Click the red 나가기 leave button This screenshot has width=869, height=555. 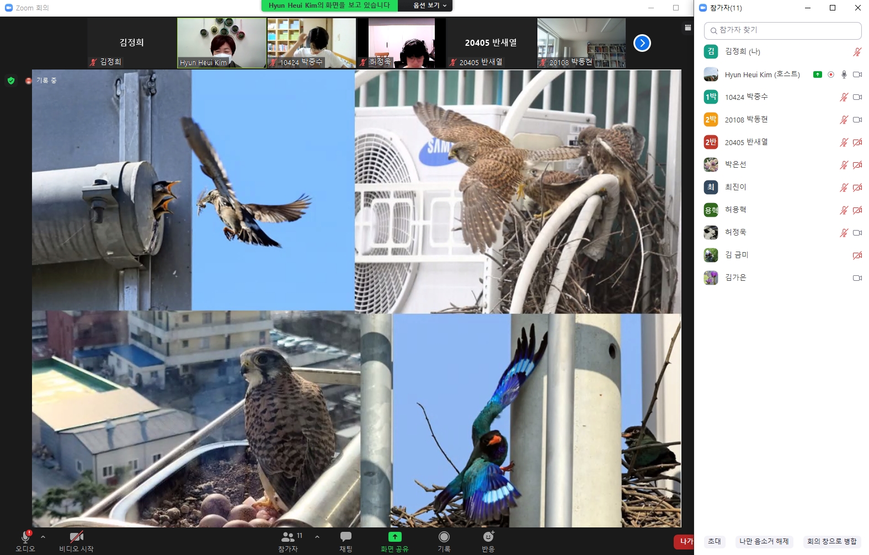[684, 542]
